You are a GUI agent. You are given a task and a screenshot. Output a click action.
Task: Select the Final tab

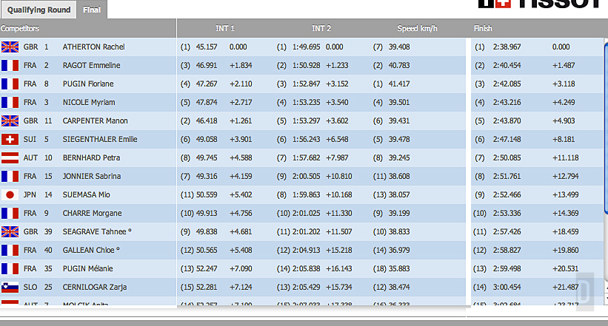tap(93, 10)
